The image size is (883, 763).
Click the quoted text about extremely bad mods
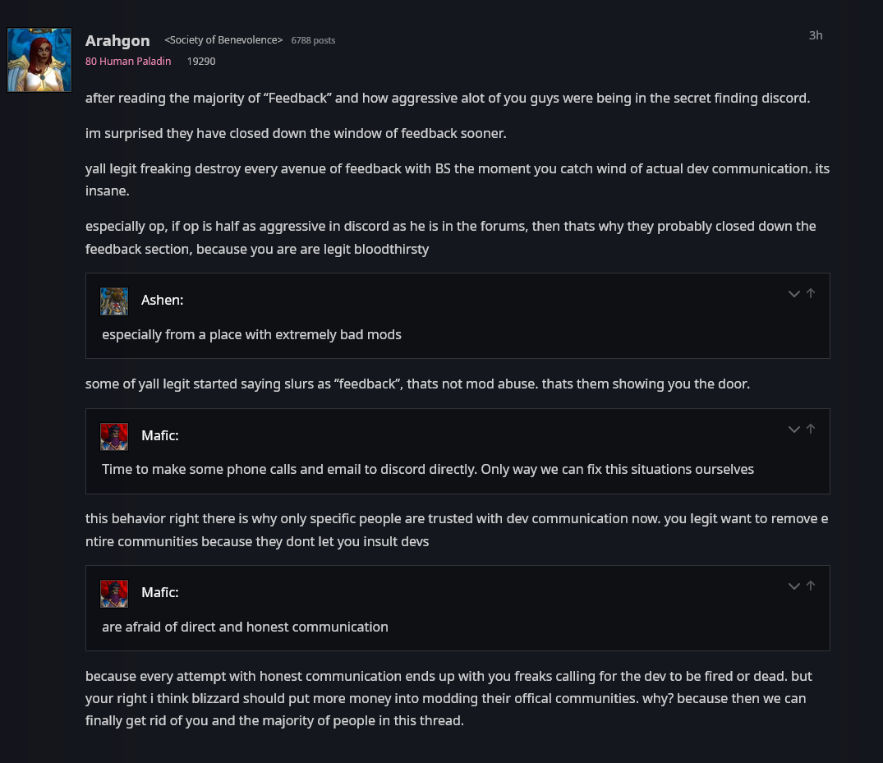[251, 334]
